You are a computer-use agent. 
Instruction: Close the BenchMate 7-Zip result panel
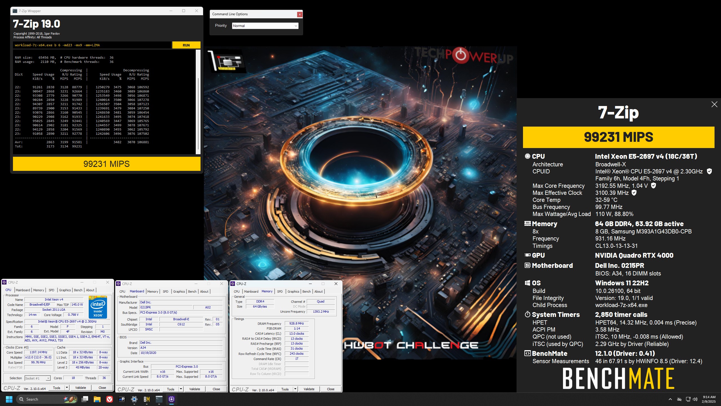point(714,104)
